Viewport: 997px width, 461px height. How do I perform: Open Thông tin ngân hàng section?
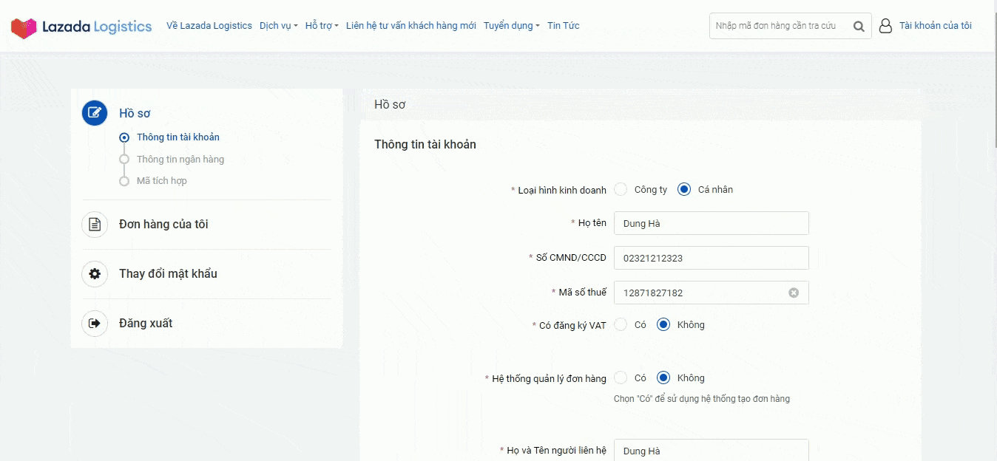pyautogui.click(x=180, y=160)
